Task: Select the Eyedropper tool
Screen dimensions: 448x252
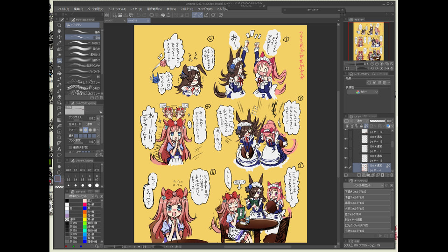Action: 59,43
